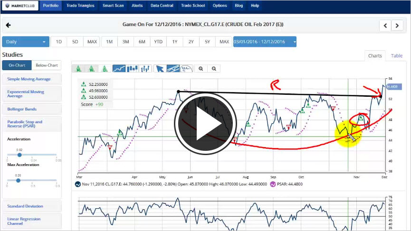
Task: Toggle the daily Trade Triangle icon
Action: pyautogui.click(x=105, y=69)
